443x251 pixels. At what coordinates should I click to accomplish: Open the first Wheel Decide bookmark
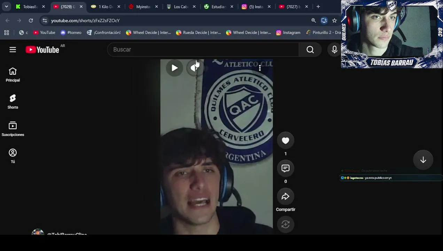[149, 32]
